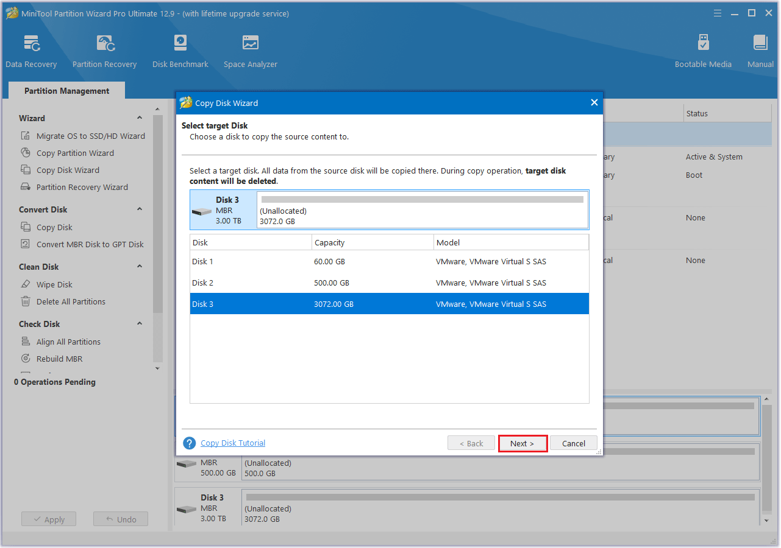Collapse the Check Disk section
Screen dimensions: 781x548
140,324
